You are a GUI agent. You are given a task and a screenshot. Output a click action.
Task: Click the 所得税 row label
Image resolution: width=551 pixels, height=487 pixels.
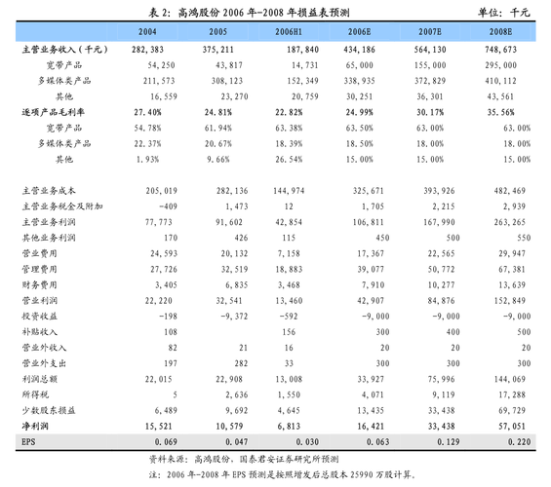pos(35,394)
